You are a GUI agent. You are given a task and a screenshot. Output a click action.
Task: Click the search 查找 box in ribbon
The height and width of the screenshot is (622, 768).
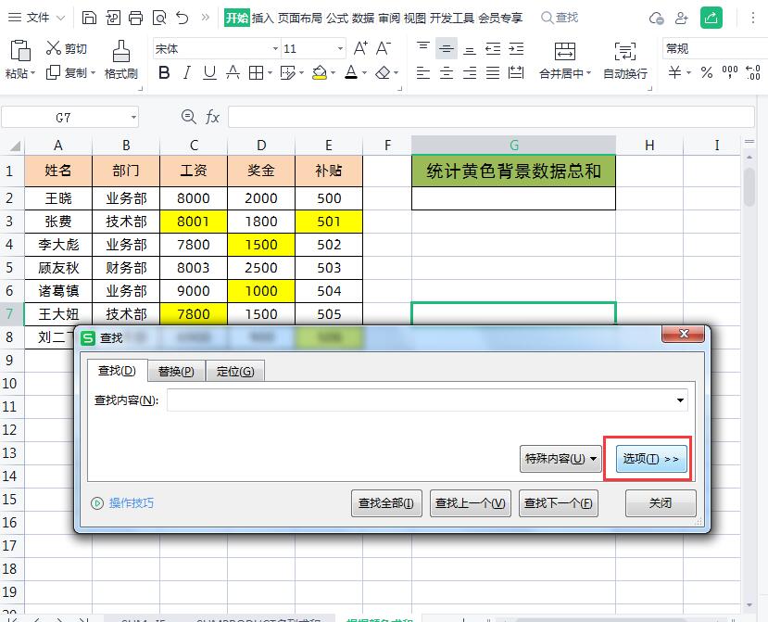(x=560, y=18)
